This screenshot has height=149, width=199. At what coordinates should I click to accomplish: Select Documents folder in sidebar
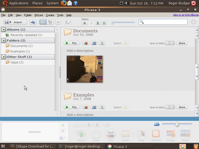tap(28, 46)
